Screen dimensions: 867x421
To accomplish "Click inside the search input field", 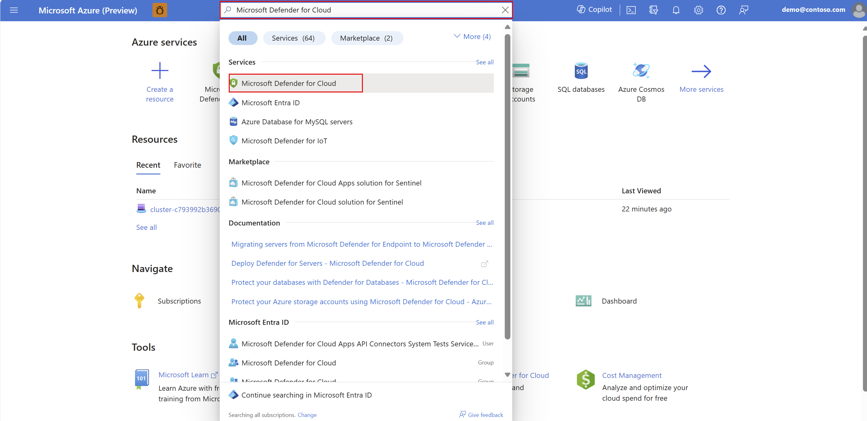I will [367, 10].
